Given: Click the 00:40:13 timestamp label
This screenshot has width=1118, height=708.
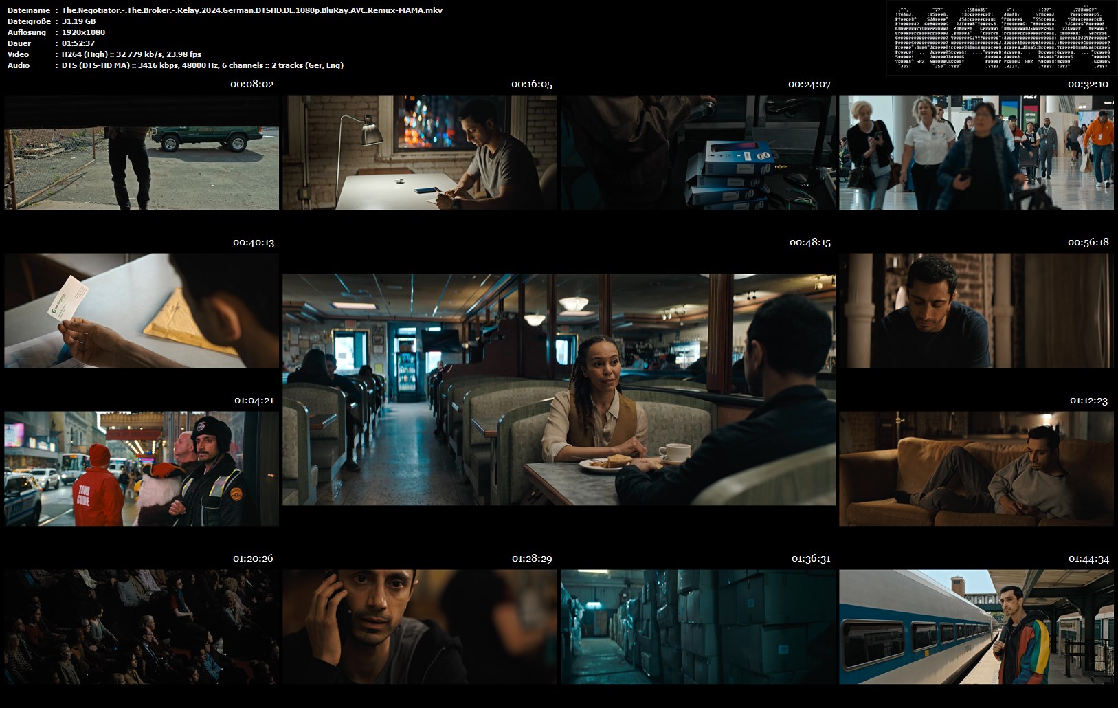Looking at the screenshot, I should pyautogui.click(x=254, y=243).
